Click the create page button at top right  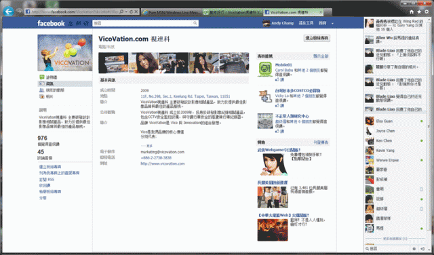[x=317, y=38]
